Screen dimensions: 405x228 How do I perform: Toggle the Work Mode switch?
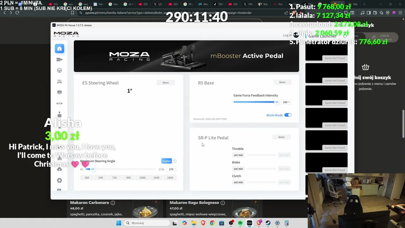(x=288, y=115)
